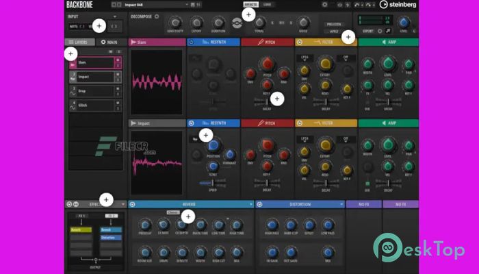The height and width of the screenshot is (274, 479).
Task: Select the first No FX slot
Action: point(364,204)
